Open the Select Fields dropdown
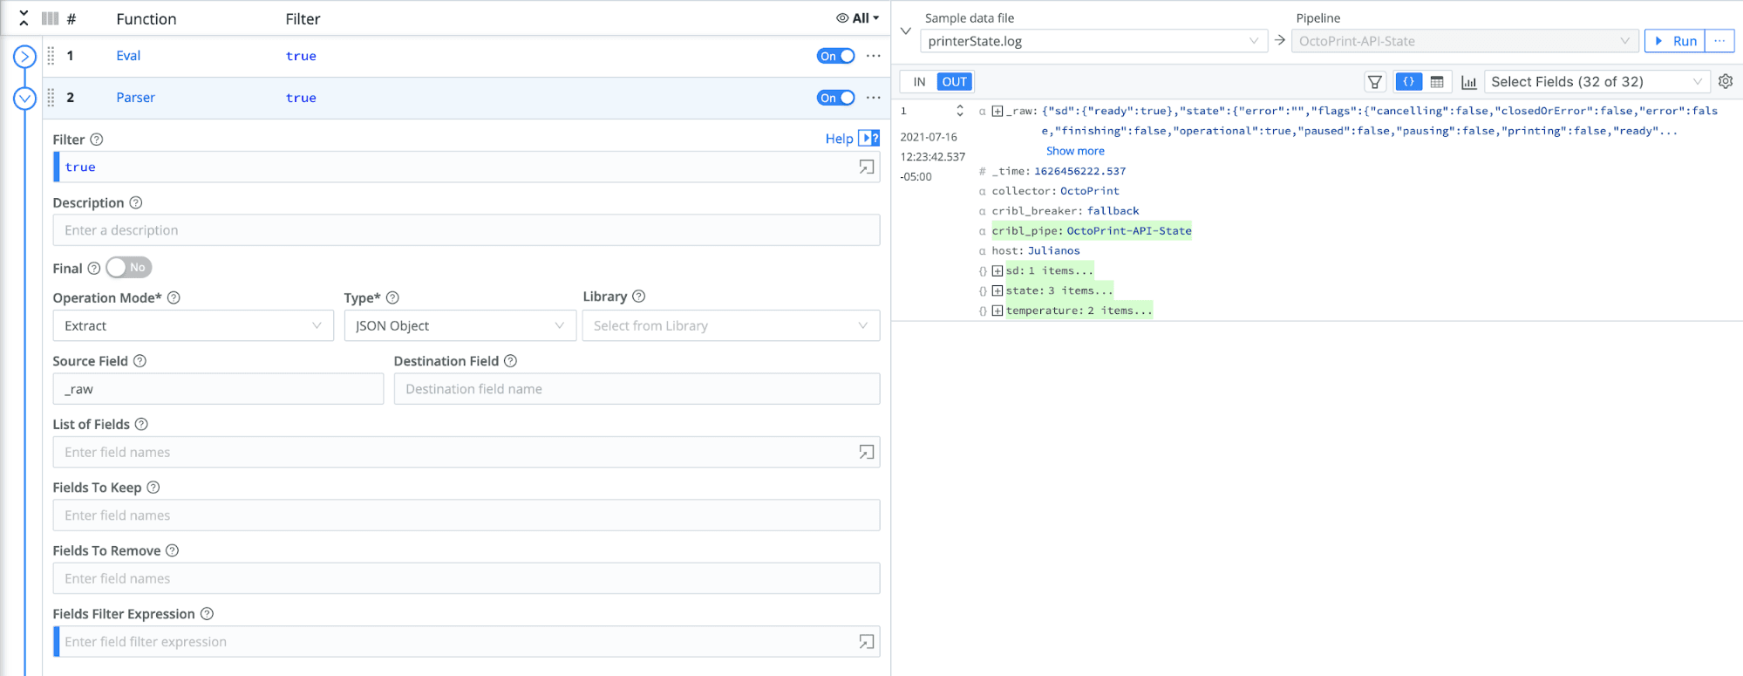Image resolution: width=1743 pixels, height=676 pixels. [x=1596, y=82]
